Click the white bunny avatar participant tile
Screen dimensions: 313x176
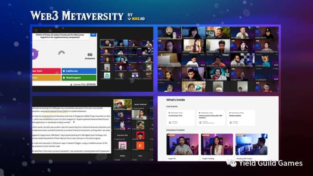tap(122, 125)
